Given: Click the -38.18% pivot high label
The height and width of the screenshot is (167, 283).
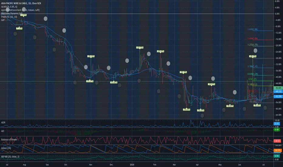Looking at the screenshot, I should pos(183,72).
